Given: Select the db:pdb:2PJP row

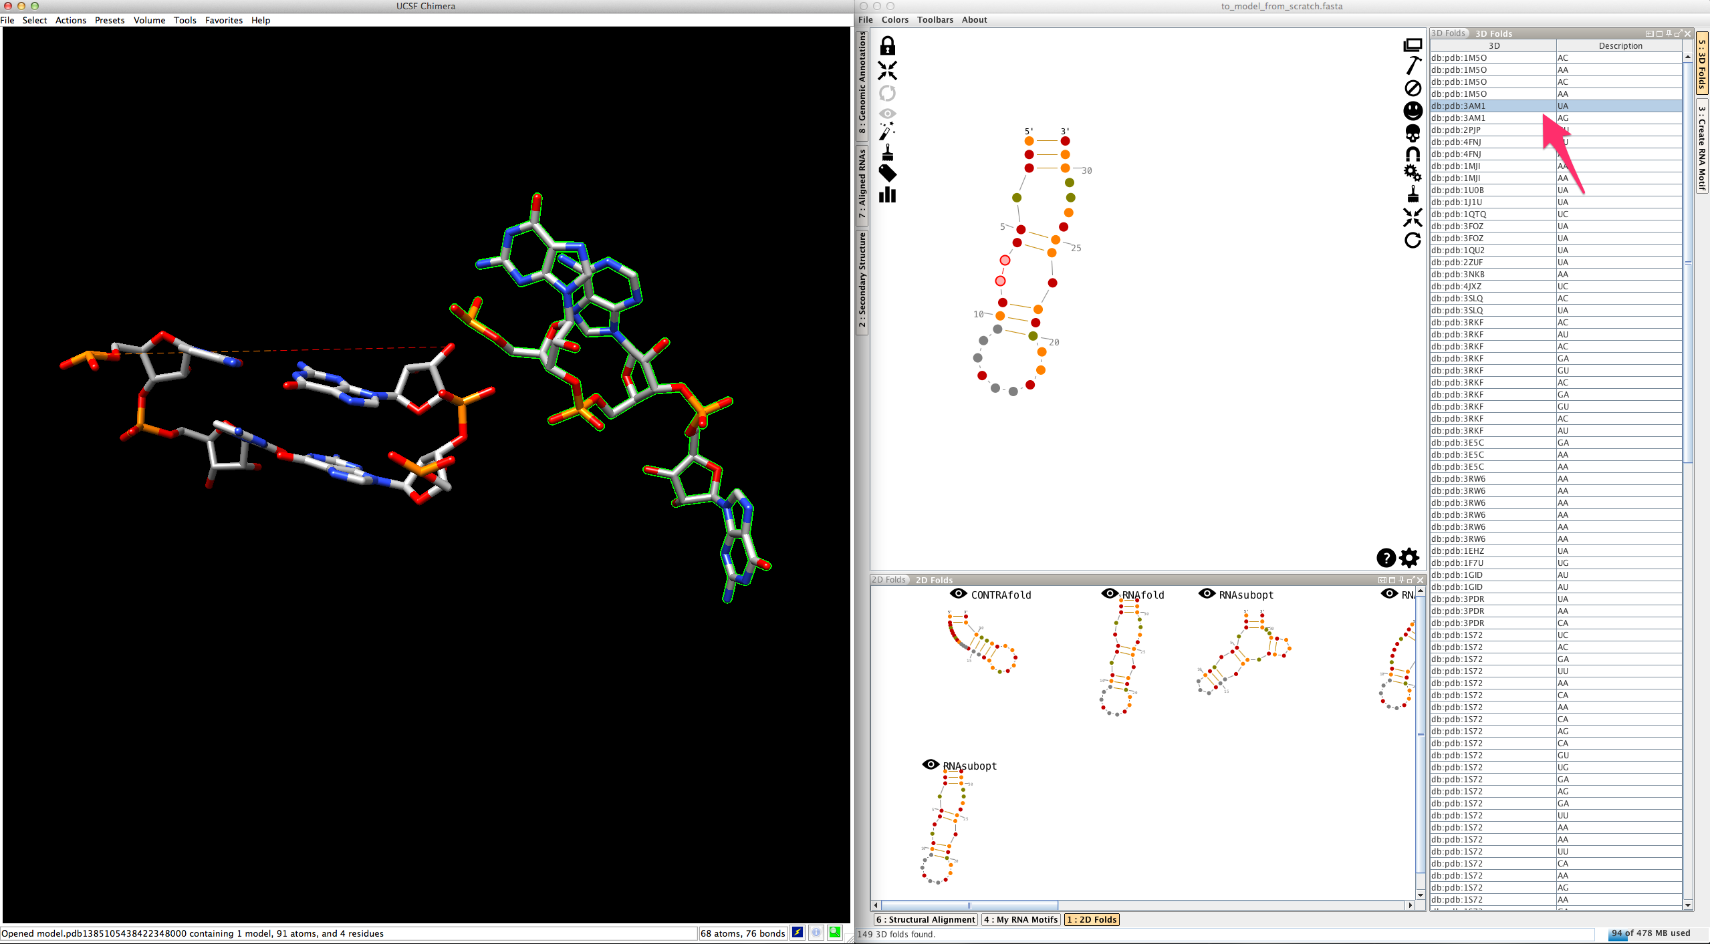Looking at the screenshot, I should pyautogui.click(x=1556, y=130).
